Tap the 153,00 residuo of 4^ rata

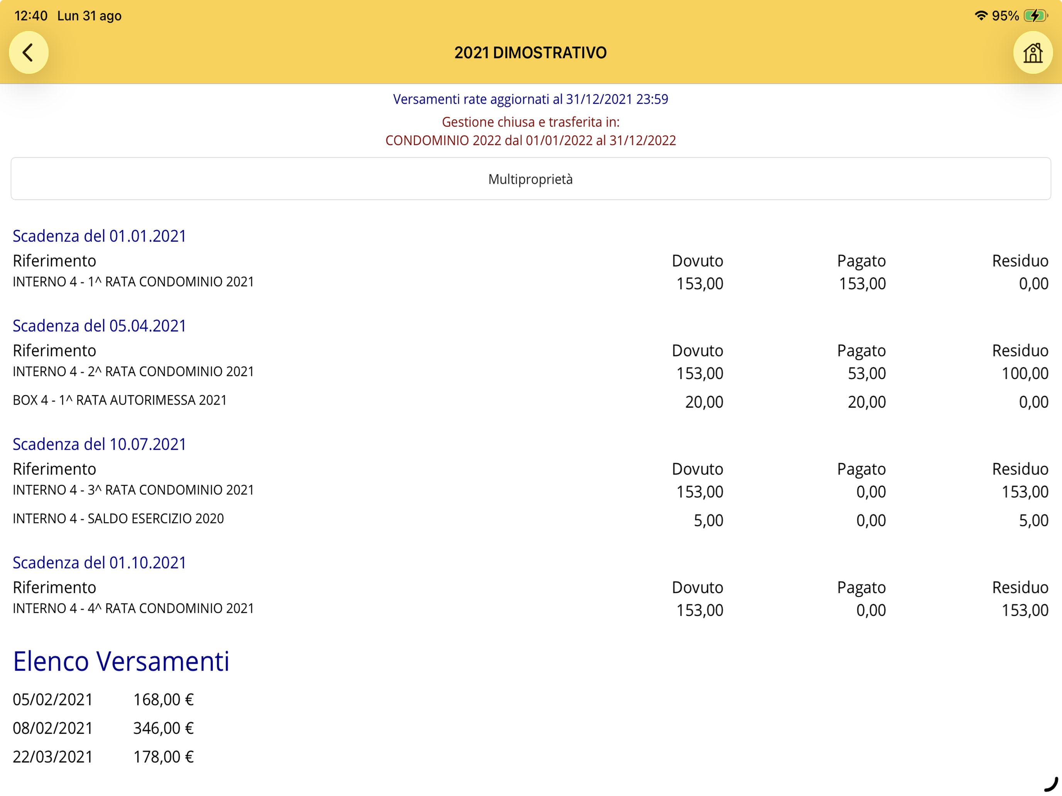pyautogui.click(x=1025, y=610)
